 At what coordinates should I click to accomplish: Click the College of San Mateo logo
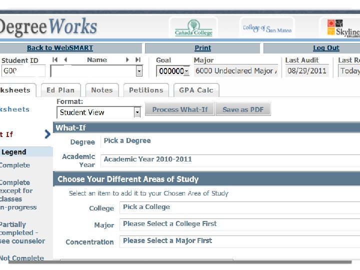tap(267, 28)
